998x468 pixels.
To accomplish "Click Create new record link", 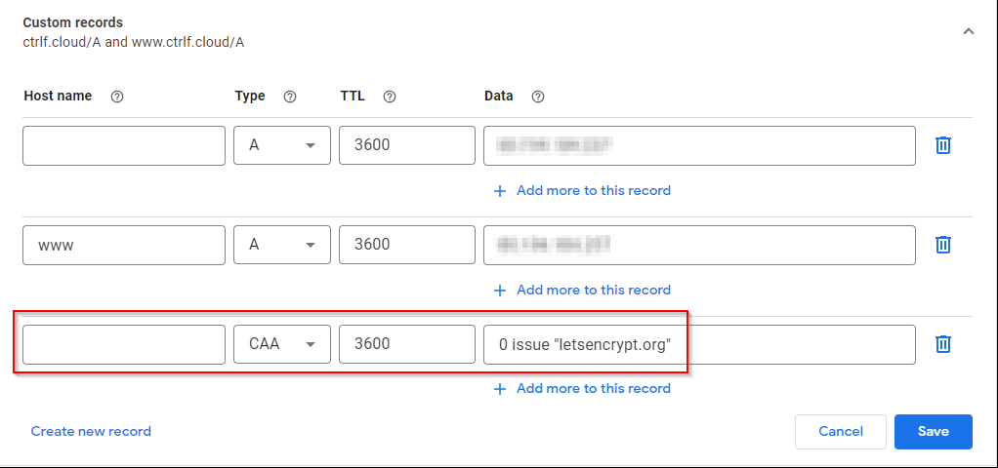I will pyautogui.click(x=91, y=431).
